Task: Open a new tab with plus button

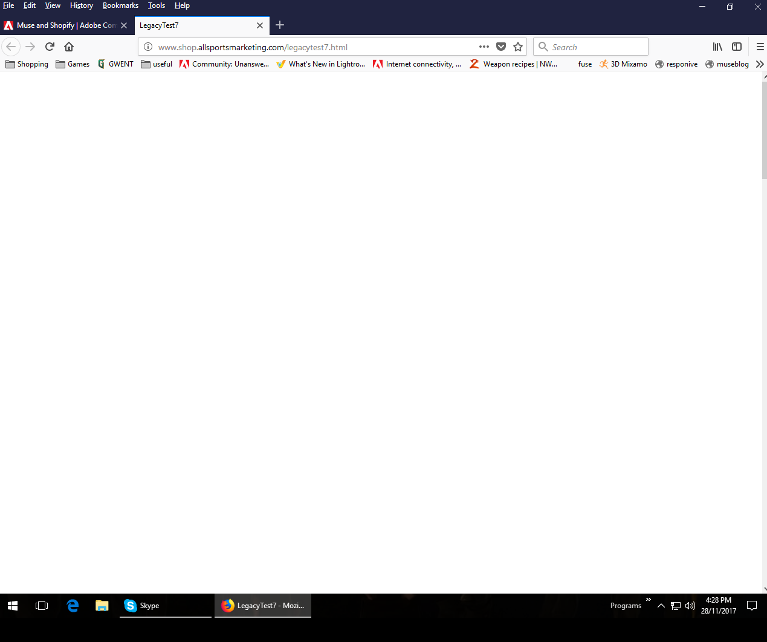Action: point(280,25)
